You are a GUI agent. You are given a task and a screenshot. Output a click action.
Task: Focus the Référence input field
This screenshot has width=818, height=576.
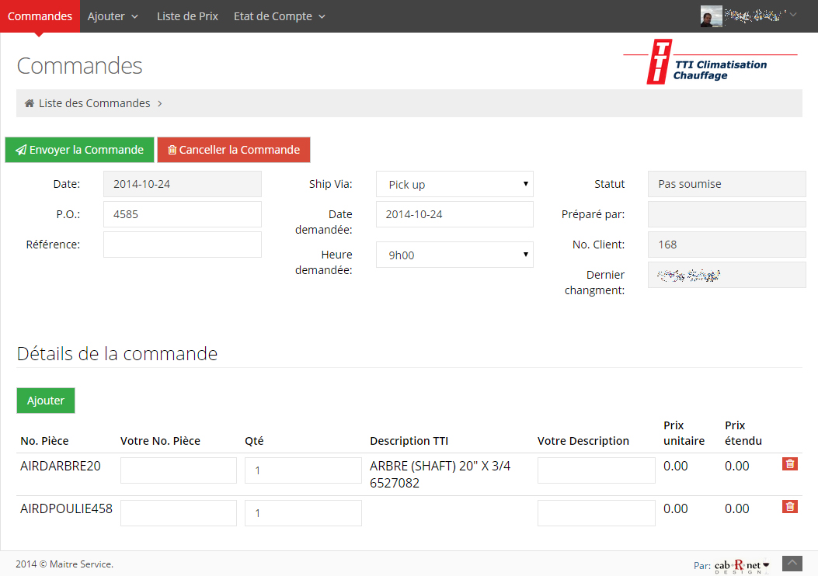tap(182, 245)
